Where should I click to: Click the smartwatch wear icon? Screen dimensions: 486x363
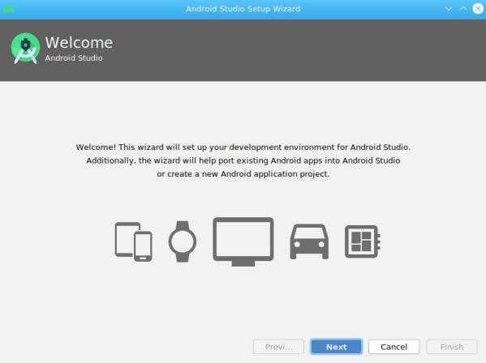click(x=183, y=241)
